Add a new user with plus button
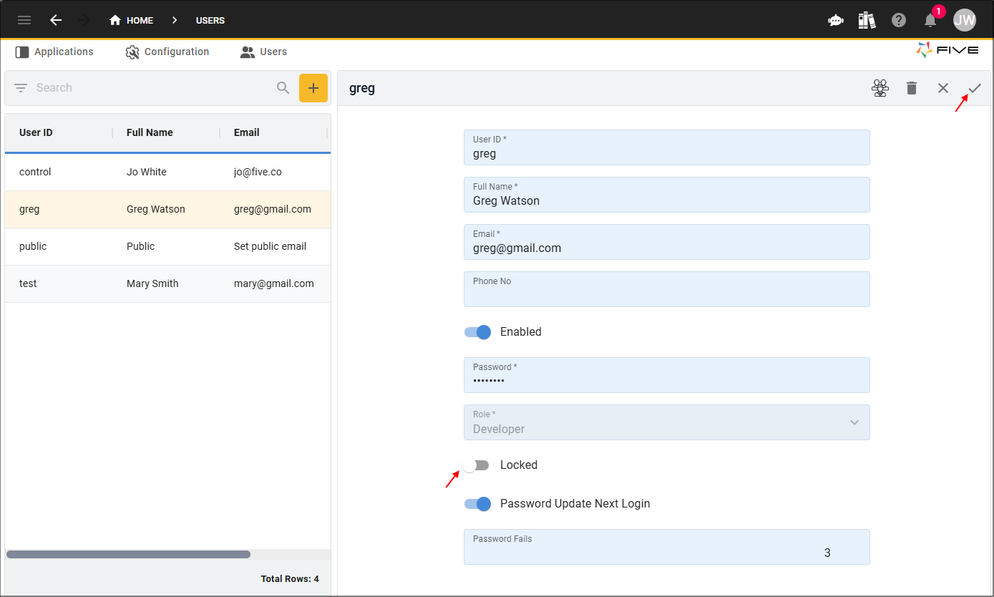Viewport: 994px width, 597px height. (313, 88)
